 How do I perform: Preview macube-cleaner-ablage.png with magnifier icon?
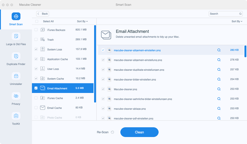(219, 109)
